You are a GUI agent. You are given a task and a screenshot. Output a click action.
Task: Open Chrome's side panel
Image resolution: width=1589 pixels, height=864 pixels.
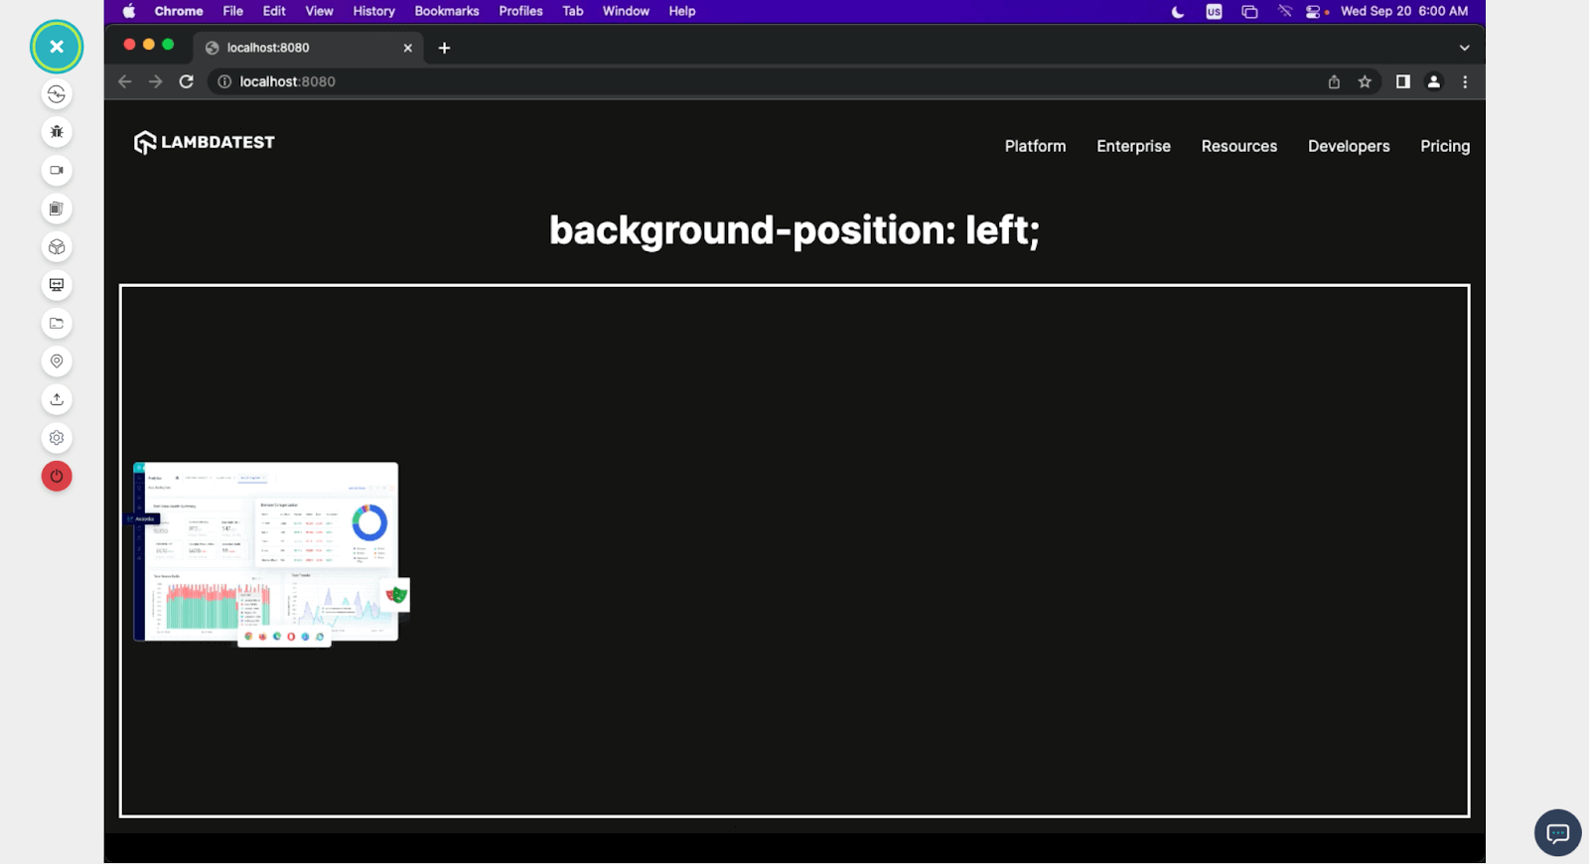click(1402, 81)
